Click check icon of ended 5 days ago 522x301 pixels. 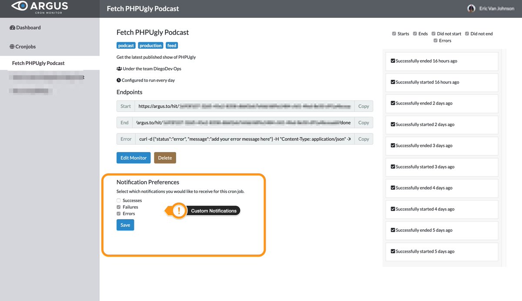[x=393, y=230]
